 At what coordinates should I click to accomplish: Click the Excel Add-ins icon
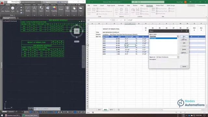point(121,11)
